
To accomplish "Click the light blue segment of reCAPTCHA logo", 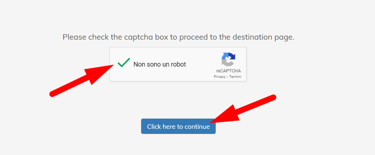I will 225,56.
